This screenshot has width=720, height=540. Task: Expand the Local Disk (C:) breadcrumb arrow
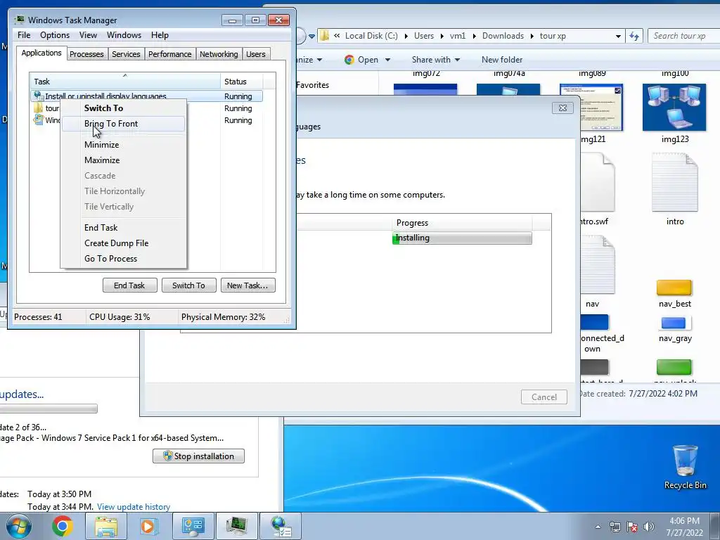point(406,36)
